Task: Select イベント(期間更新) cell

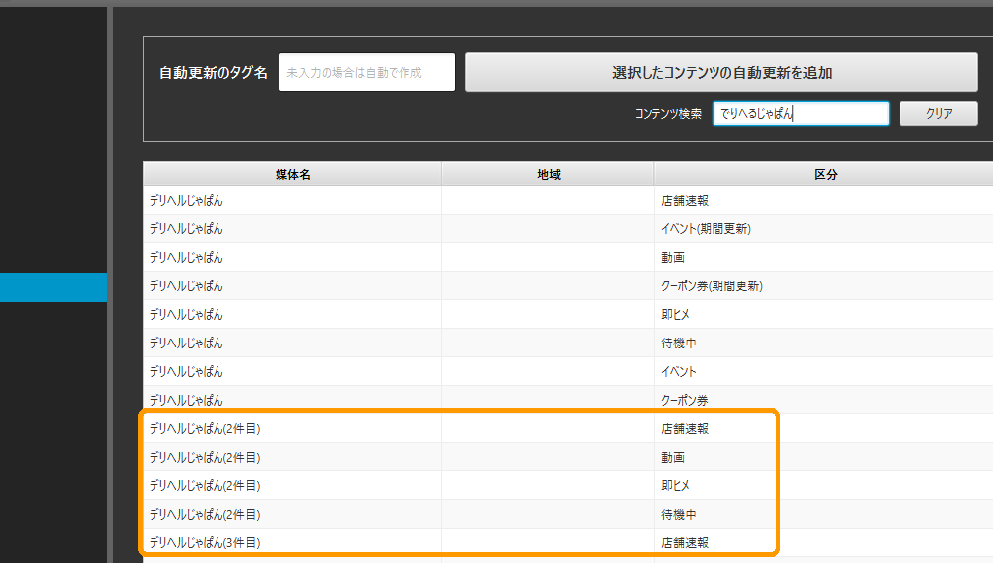Action: [x=824, y=228]
